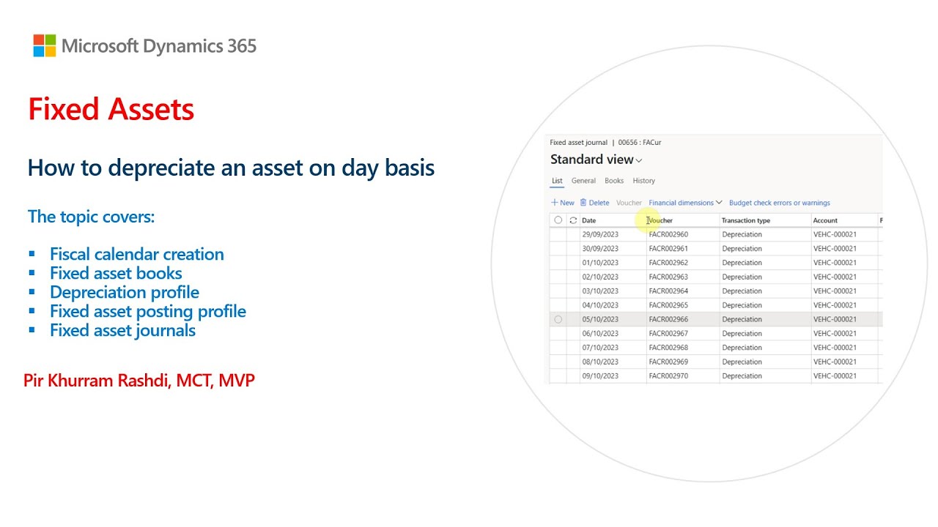The height and width of the screenshot is (527, 938).
Task: Click the Voucher column header
Action: (660, 220)
